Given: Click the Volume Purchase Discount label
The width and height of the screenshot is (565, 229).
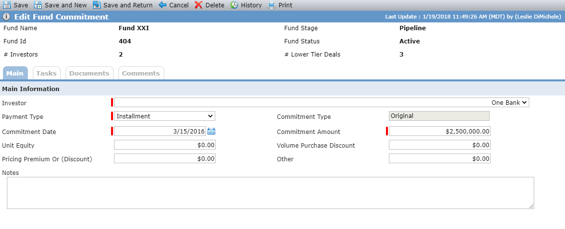Looking at the screenshot, I should [316, 145].
